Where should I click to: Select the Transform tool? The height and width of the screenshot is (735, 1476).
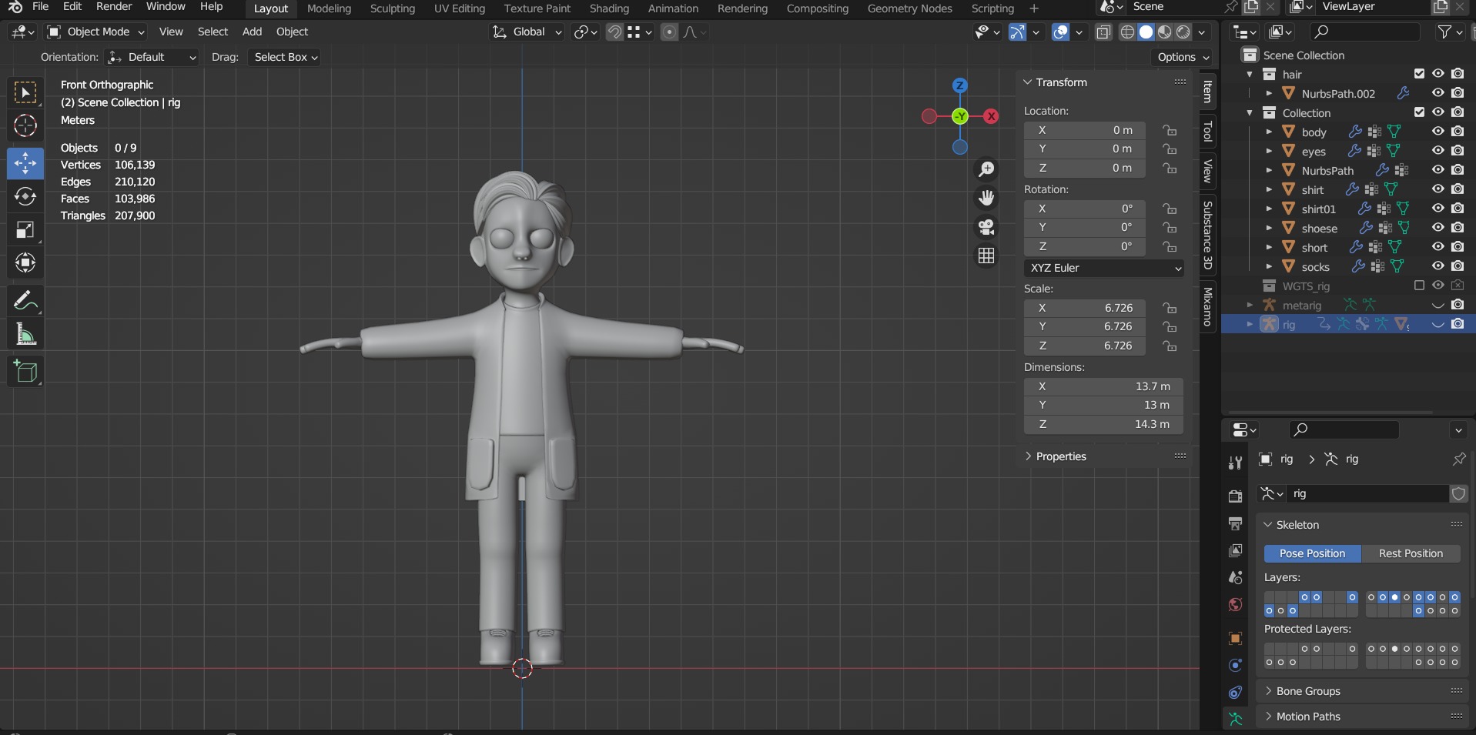[x=25, y=262]
